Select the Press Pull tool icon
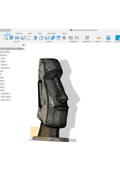The height and width of the screenshot is (171, 120). [x=36, y=38]
